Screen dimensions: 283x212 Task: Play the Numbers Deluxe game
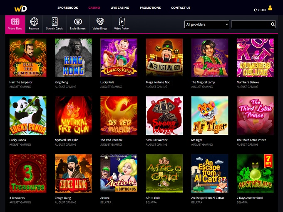coord(255,58)
